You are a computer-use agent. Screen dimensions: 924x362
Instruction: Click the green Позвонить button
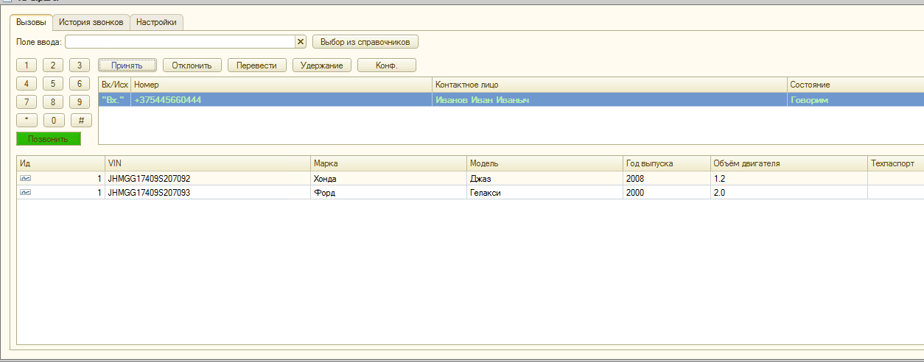(49, 139)
